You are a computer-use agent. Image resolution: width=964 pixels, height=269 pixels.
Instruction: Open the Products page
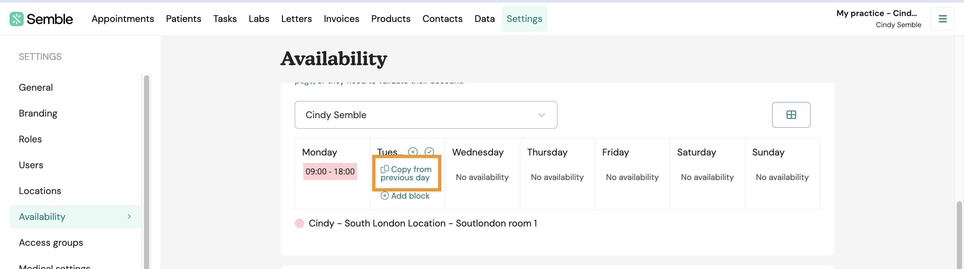(391, 19)
